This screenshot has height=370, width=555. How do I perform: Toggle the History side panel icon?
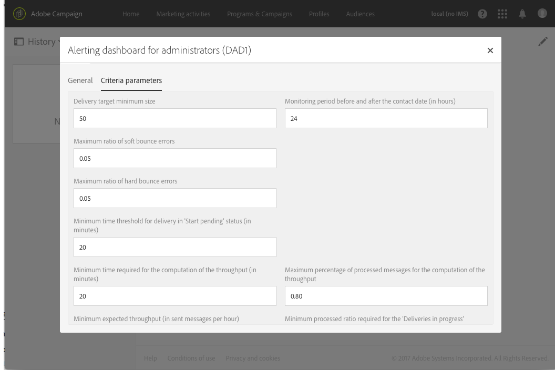coord(19,42)
